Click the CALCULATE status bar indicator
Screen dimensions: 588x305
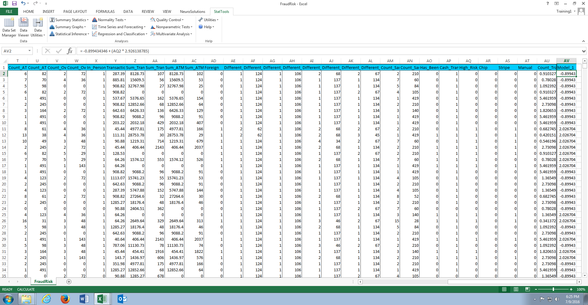(x=26, y=289)
